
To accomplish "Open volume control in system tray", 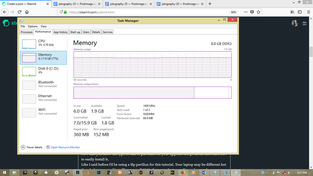I will tap(289, 173).
